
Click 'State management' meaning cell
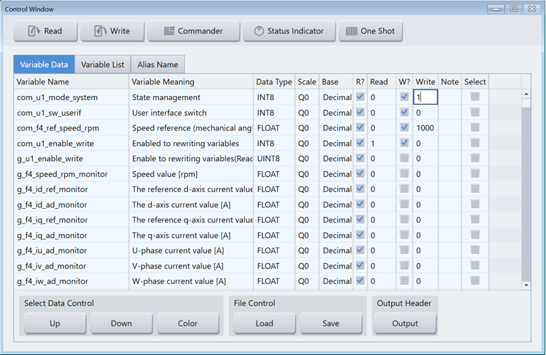(191, 97)
